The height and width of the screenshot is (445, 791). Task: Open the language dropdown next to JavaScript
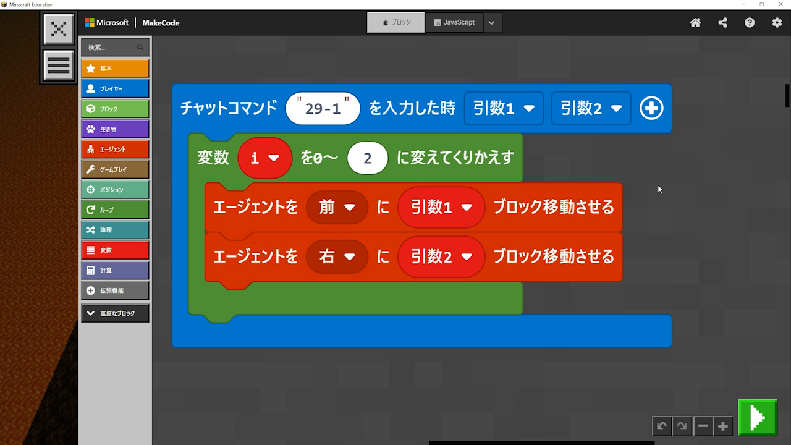(491, 23)
